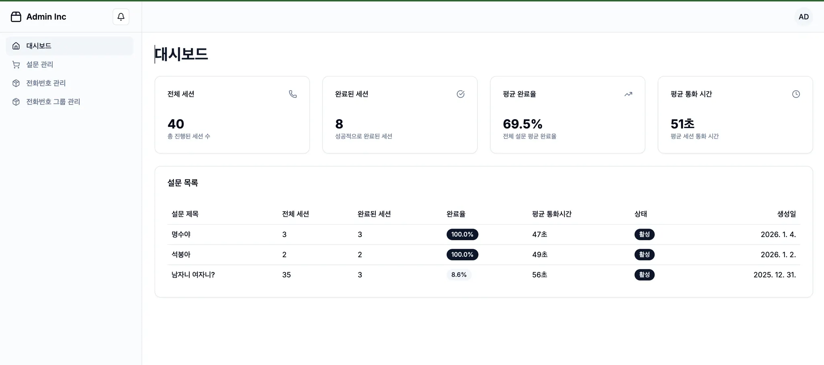Screen dimensions: 824x365
Task: Click the phone icon on 전체 세션 card
Action: 293,94
